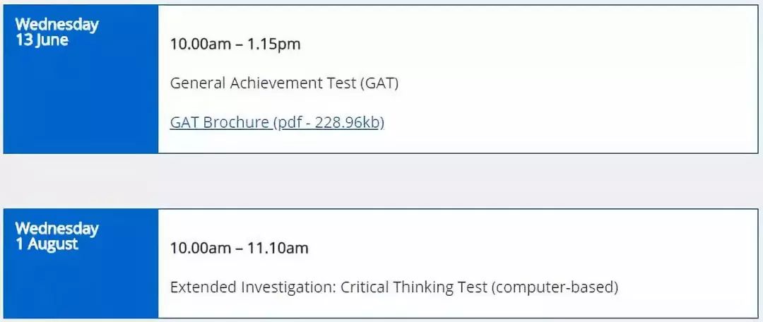The image size is (763, 322).
Task: Click the '1.15pm' finish time
Action: pyautogui.click(x=274, y=44)
